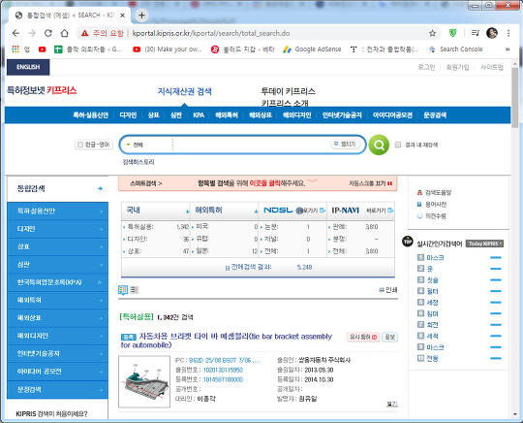Go back with the browser back arrow
Screen dimensions: 523x423
(x=15, y=33)
